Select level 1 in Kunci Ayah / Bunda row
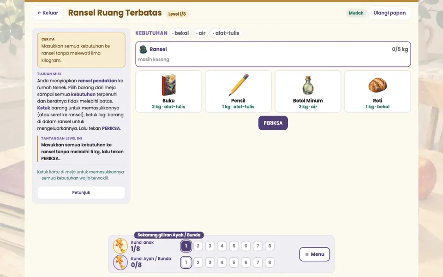Viewport: 443px width, 277px height. (186, 262)
